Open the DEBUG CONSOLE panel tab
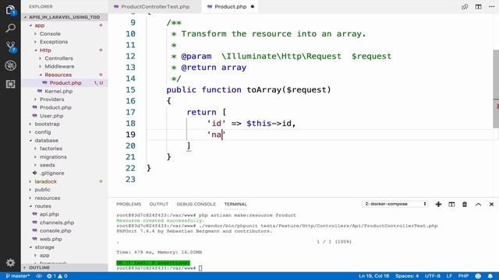This screenshot has height=280, width=499. [196, 204]
